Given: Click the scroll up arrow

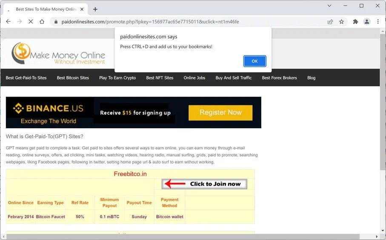Looking at the screenshot, I should (383, 31).
